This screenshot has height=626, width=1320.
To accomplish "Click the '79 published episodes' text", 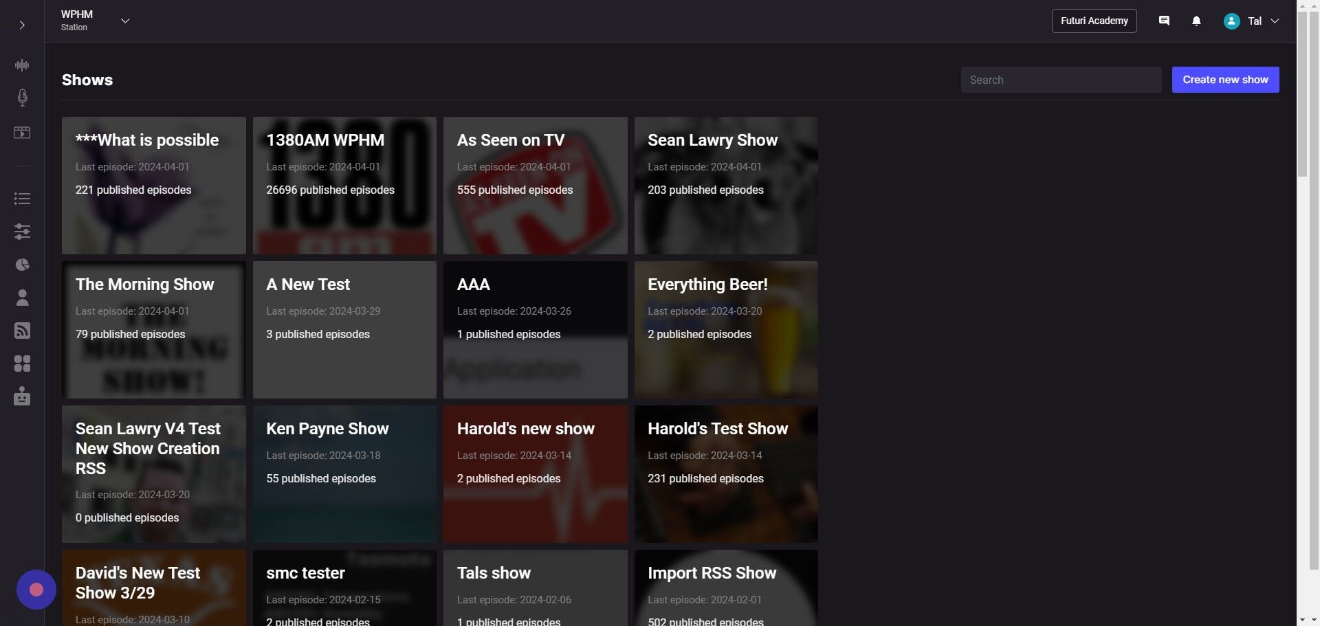I will [x=130, y=334].
